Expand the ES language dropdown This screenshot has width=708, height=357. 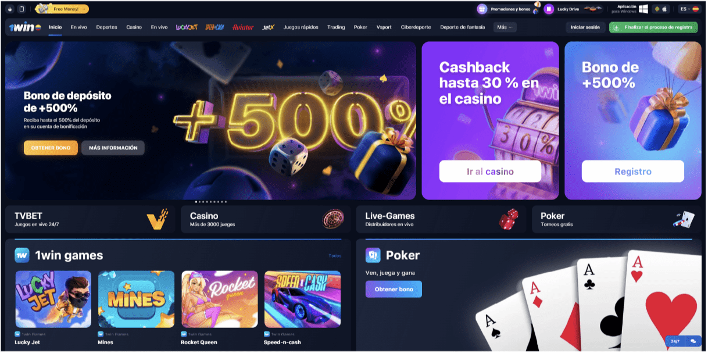pyautogui.click(x=689, y=9)
